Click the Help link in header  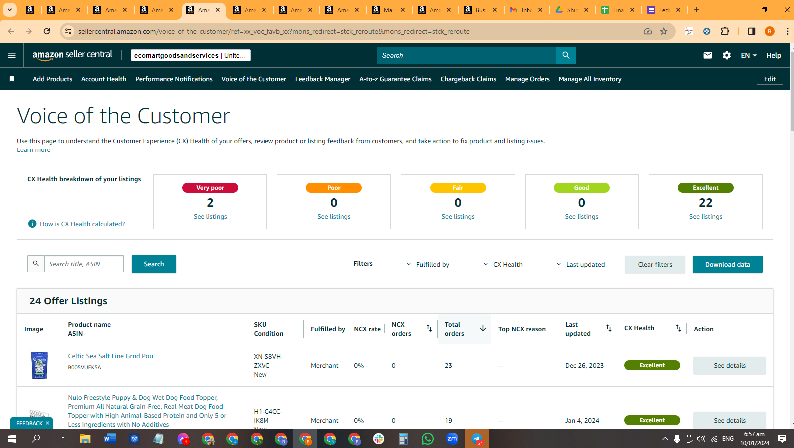coord(774,55)
